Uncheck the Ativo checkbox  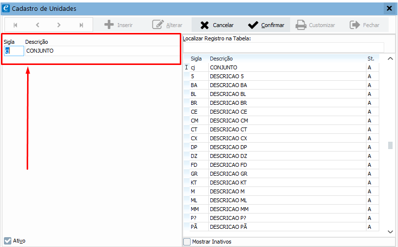7,241
